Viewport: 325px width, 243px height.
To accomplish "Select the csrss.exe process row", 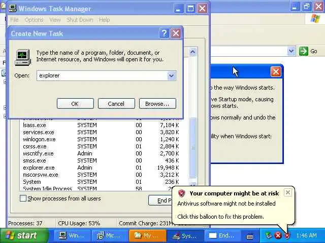I will click(101, 146).
